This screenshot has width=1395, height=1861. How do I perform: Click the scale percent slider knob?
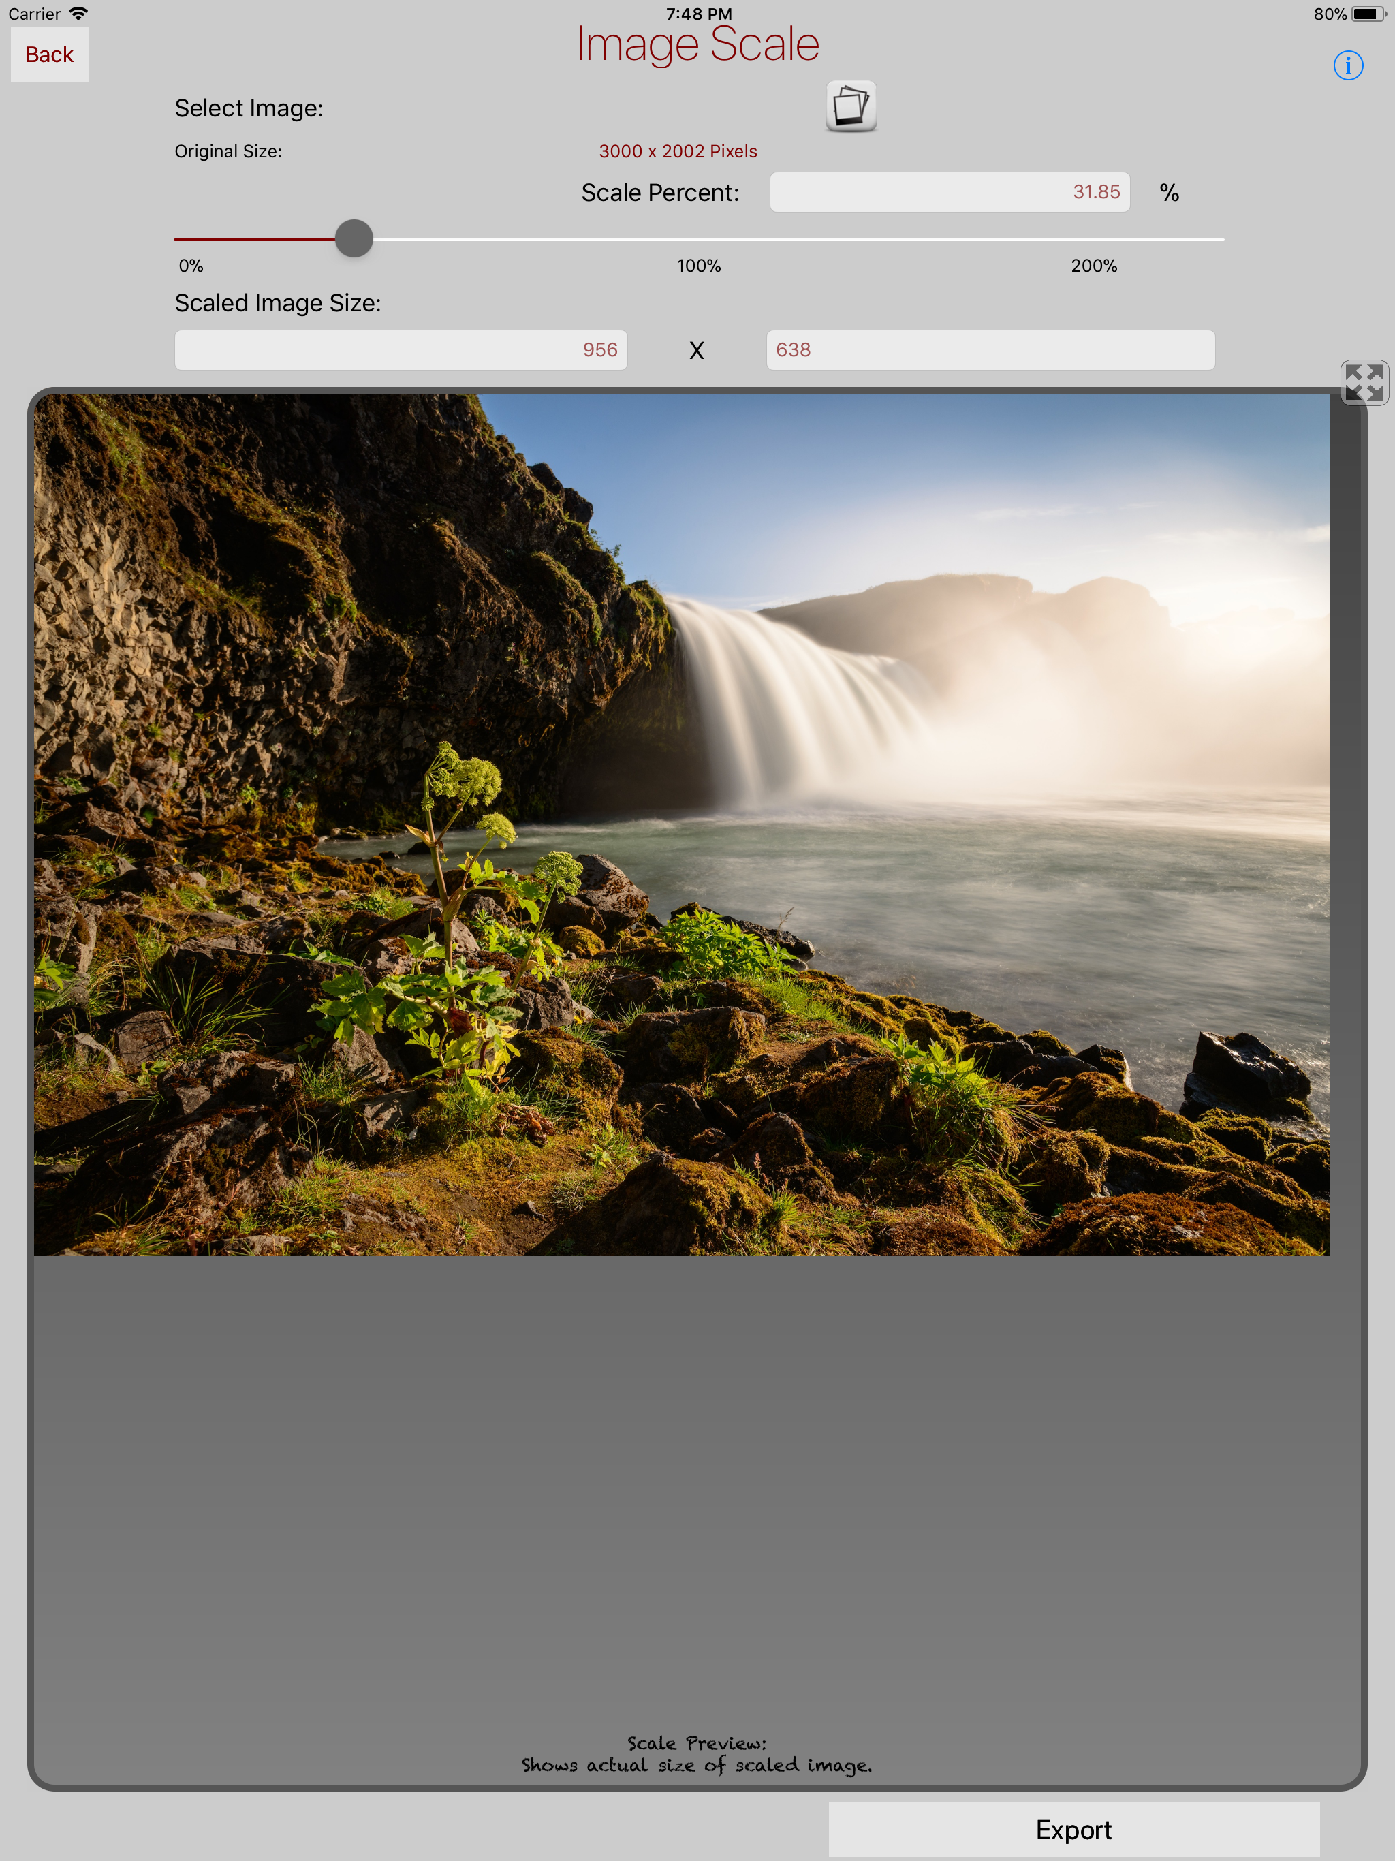[x=354, y=239]
